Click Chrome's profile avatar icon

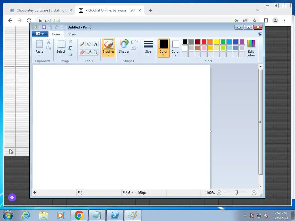[x=275, y=20]
